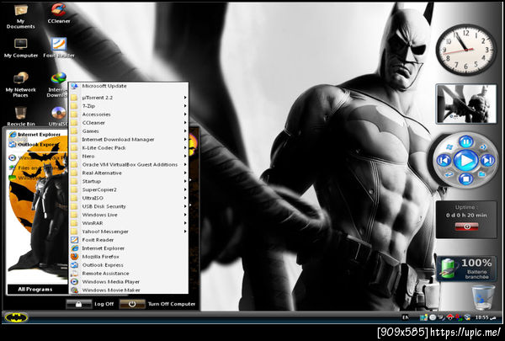Expand the CCleaner folder submenu
Image resolution: width=505 pixels, height=341 pixels.
point(129,122)
